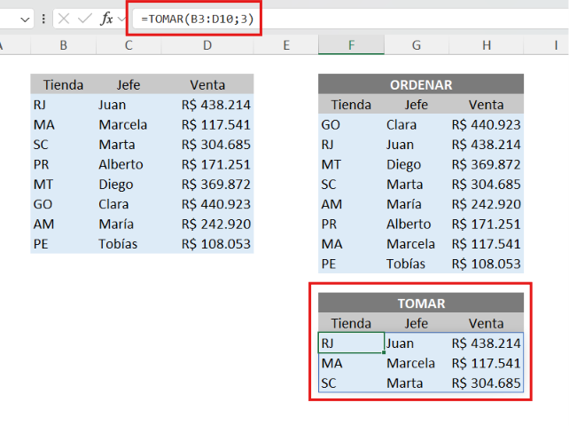
Task: Click the ORDENAR title cell
Action: pyautogui.click(x=421, y=84)
